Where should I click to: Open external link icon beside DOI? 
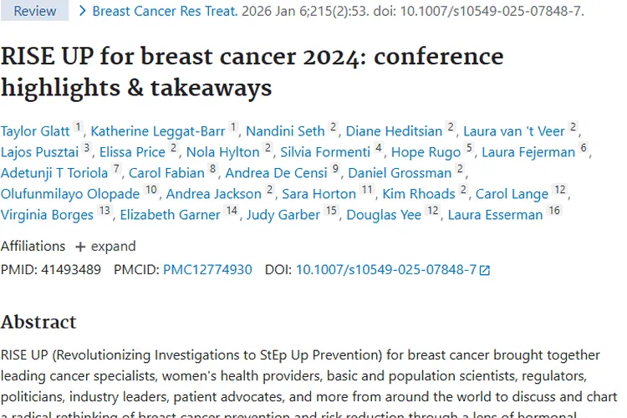[x=484, y=270]
